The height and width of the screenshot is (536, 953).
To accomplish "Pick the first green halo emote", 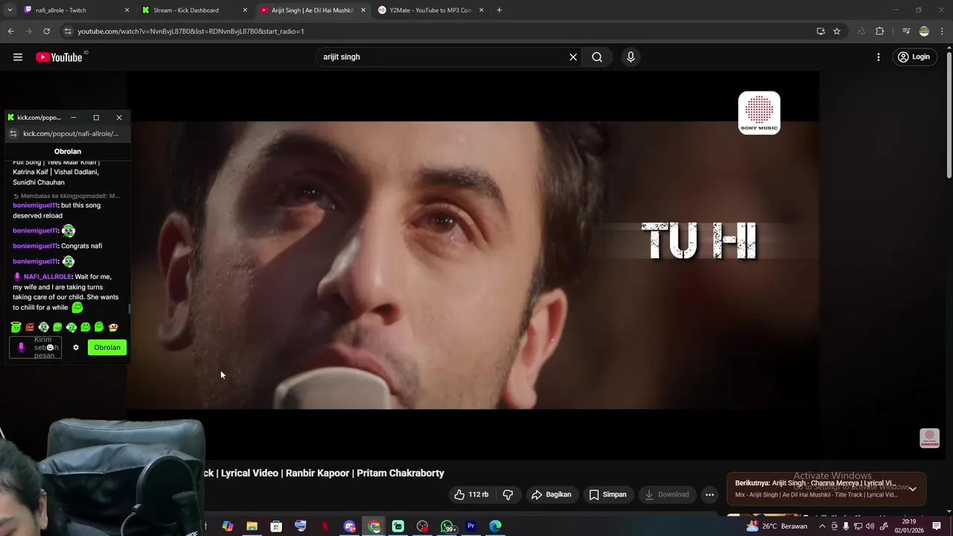I will [16, 327].
